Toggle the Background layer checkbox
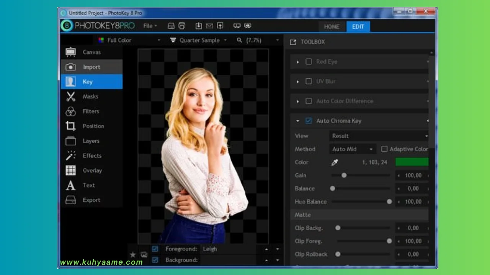Image resolution: width=490 pixels, height=275 pixels. [155, 260]
